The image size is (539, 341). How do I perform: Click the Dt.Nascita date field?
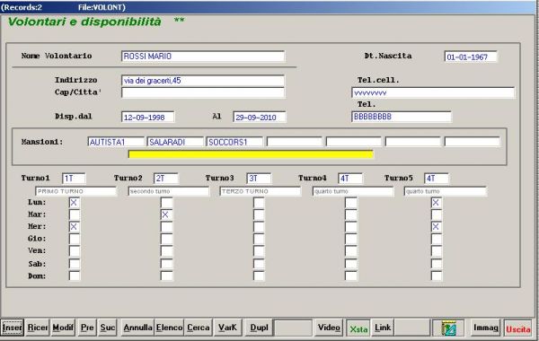point(471,57)
